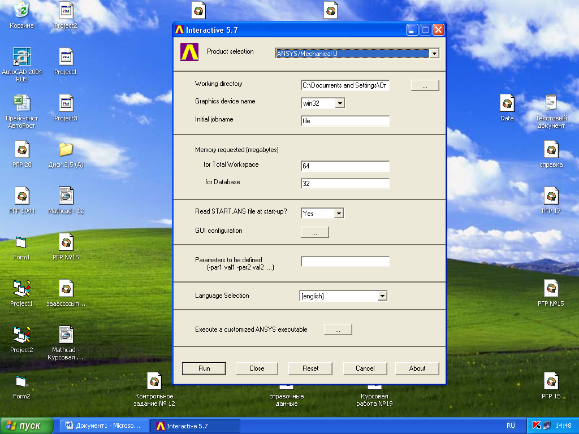Click the Working directory path field
Image resolution: width=579 pixels, height=434 pixels.
click(345, 85)
